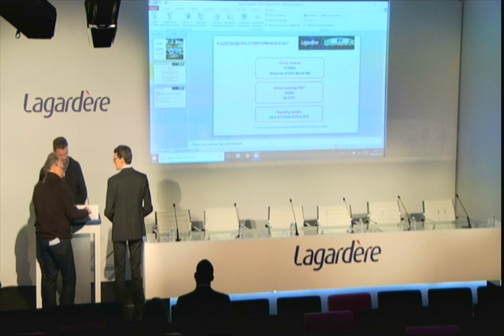Select the 'Group recurring EBIT' box on slide
Screen dimensions: 504x336
click(289, 92)
